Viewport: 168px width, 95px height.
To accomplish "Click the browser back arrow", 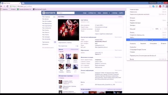I will 1,6.
